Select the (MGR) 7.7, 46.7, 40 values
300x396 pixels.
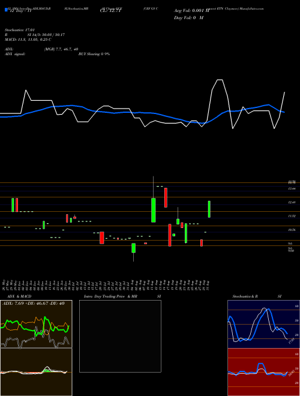[61, 49]
